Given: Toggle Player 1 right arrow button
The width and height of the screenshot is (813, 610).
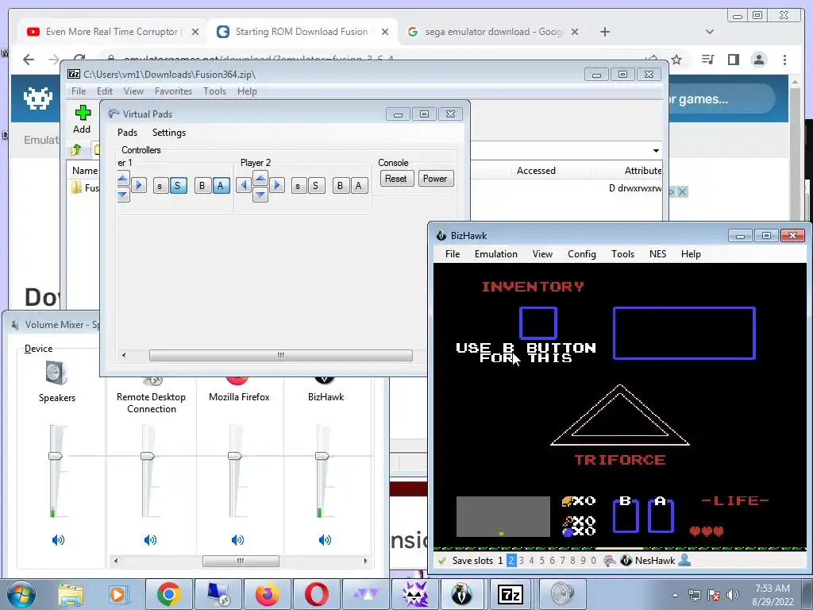Looking at the screenshot, I should pyautogui.click(x=138, y=184).
